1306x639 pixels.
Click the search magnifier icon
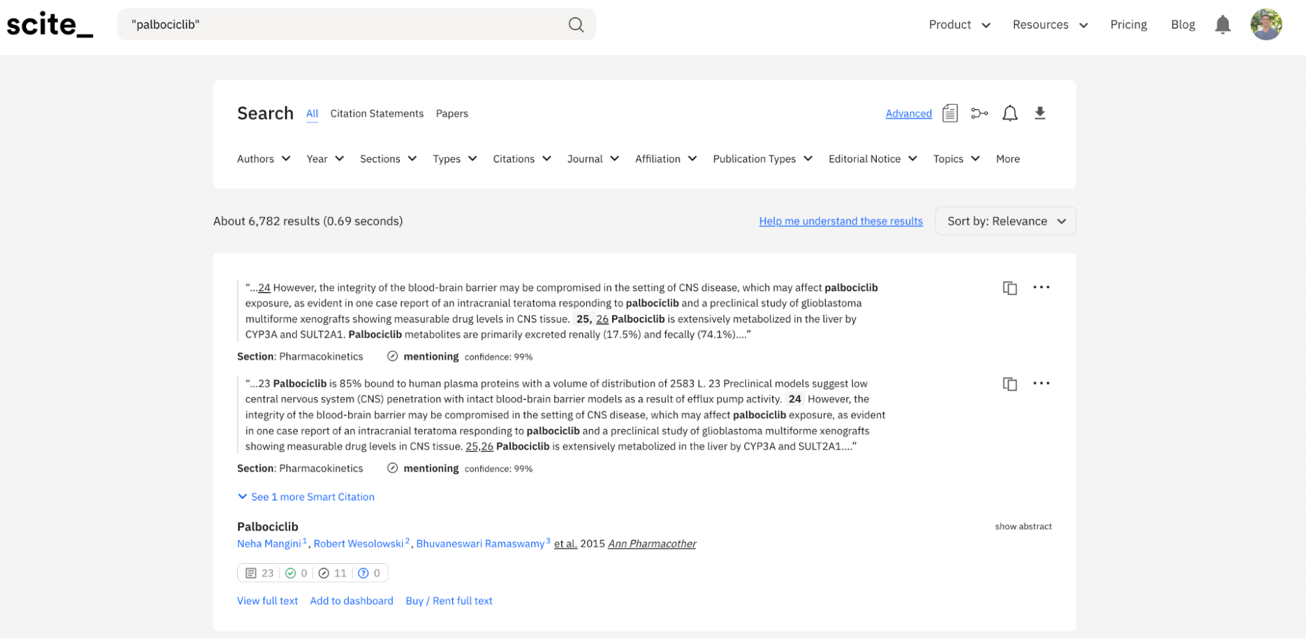pos(576,25)
